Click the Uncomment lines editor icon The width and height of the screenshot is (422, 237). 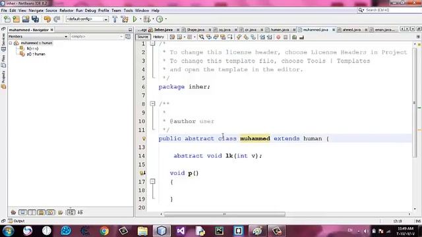(x=301, y=37)
